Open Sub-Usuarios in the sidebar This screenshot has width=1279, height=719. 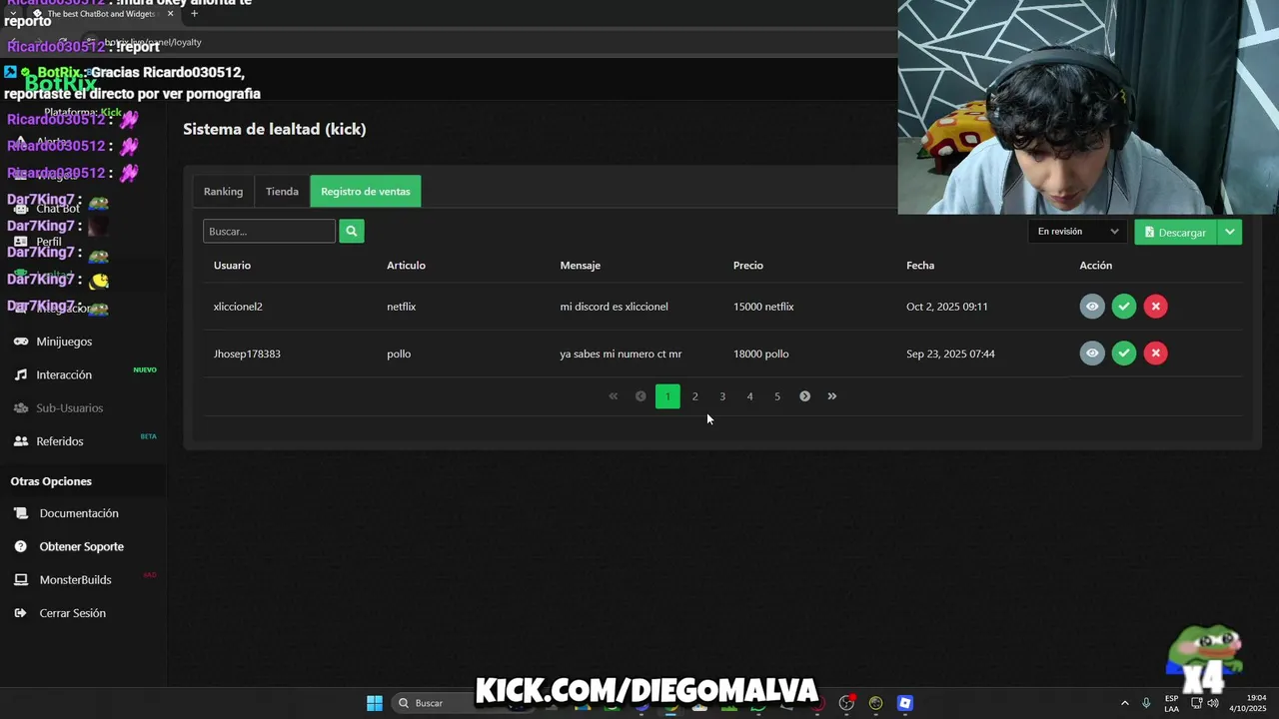pyautogui.click(x=69, y=407)
